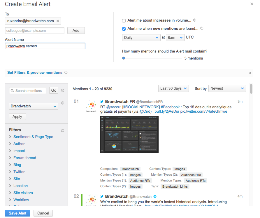Uncheck Alert me when new mentions are found
Image resolution: width=260 pixels, height=218 pixels.
tap(124, 28)
